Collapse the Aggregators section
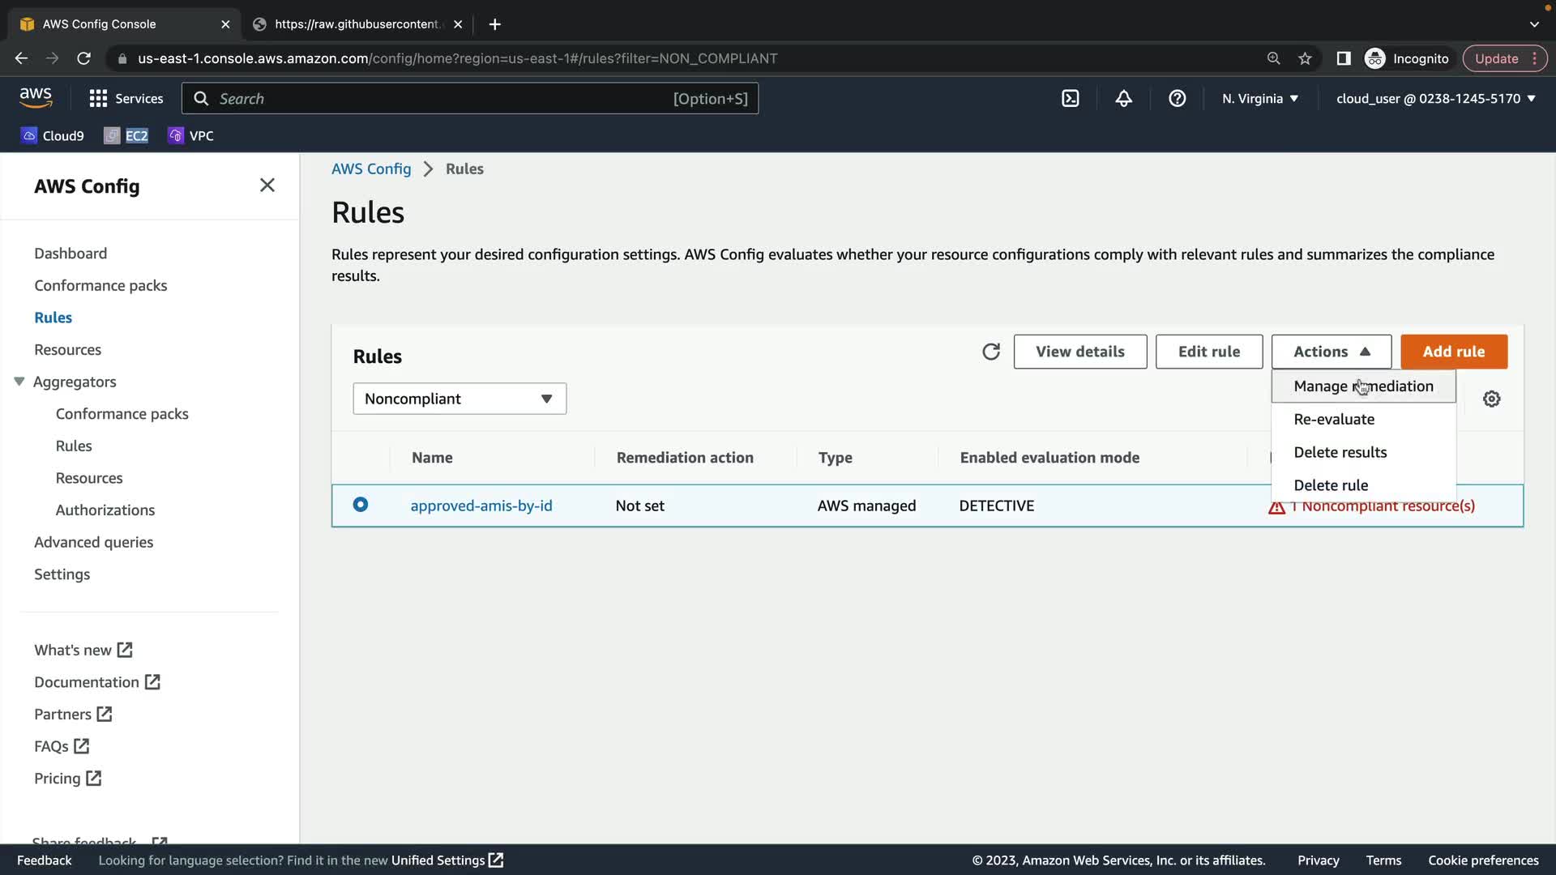 coord(19,382)
